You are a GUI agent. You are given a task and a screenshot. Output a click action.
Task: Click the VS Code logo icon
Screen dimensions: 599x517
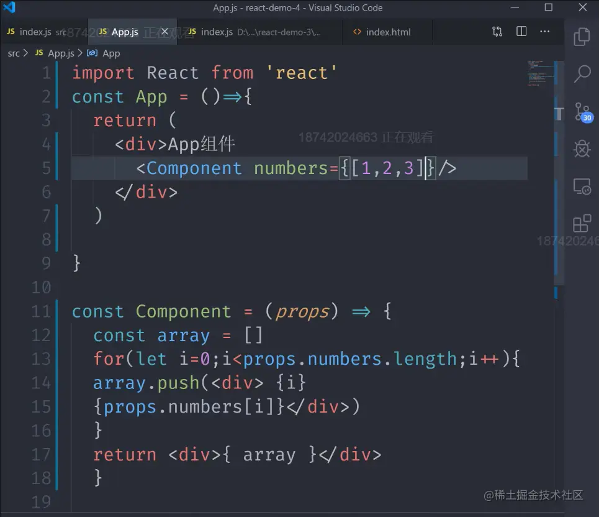point(9,7)
